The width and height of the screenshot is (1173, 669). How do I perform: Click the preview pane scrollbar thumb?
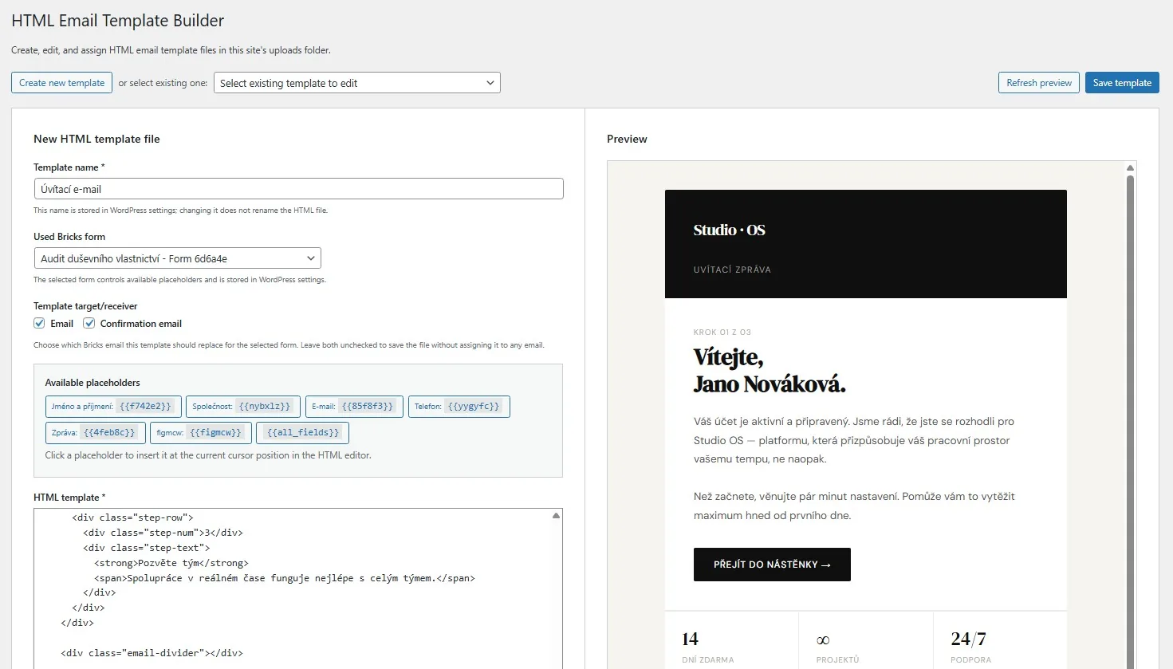tap(1130, 421)
